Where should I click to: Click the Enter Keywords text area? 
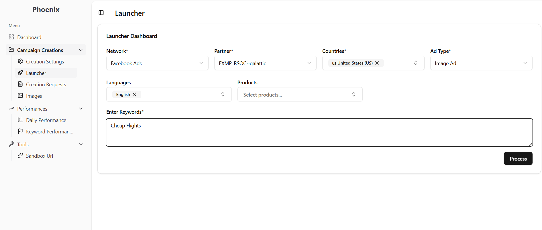tap(319, 133)
